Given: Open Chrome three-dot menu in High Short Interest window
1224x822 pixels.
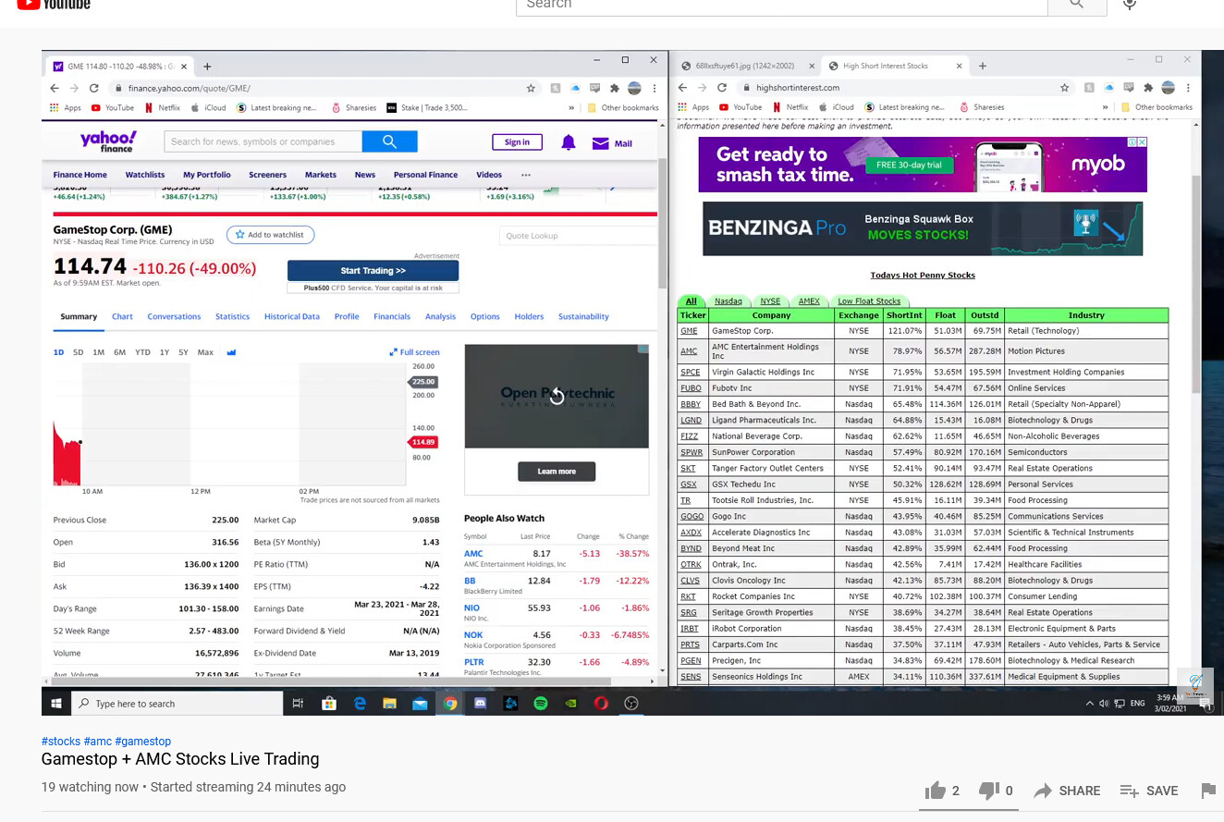Looking at the screenshot, I should click(1188, 88).
